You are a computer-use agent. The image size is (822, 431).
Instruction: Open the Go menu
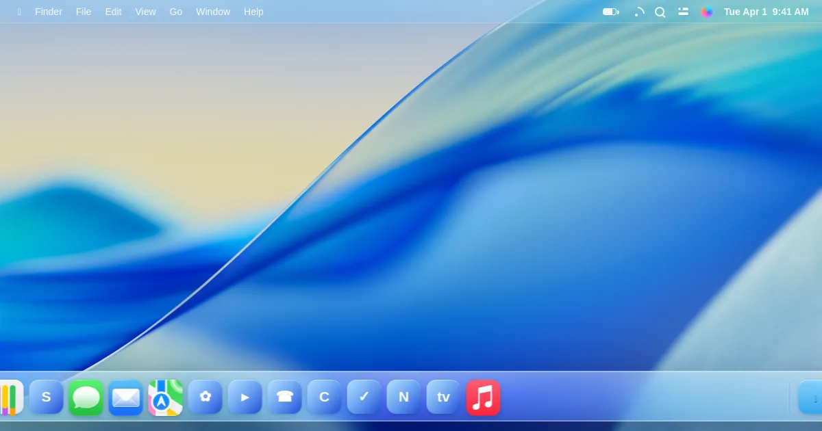coord(176,12)
